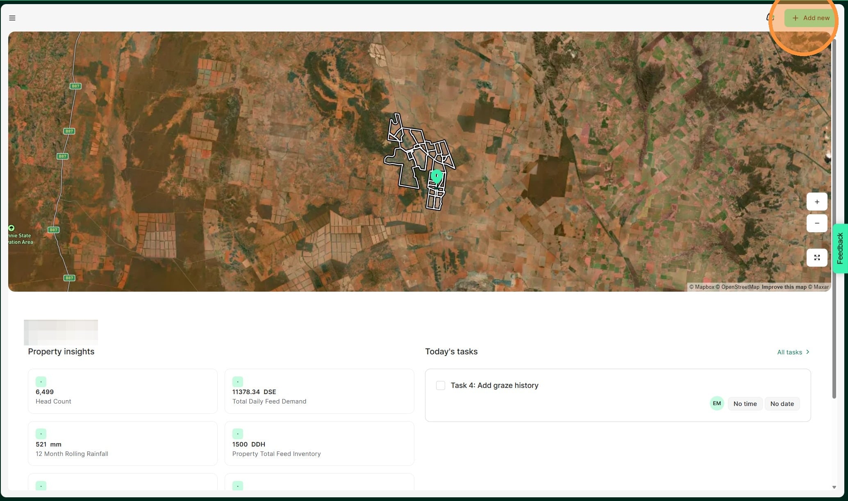Click the green property location pin

click(437, 177)
